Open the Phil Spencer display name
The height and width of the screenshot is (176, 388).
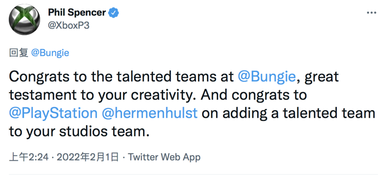point(77,12)
